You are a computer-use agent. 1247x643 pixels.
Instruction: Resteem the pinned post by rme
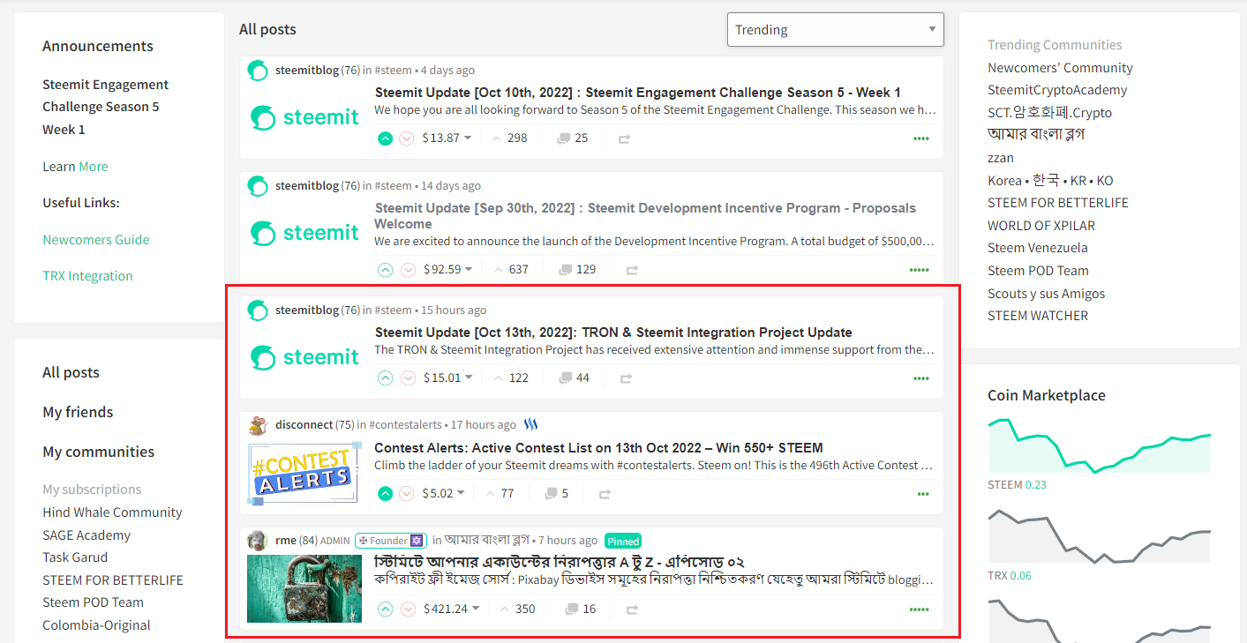click(x=632, y=609)
